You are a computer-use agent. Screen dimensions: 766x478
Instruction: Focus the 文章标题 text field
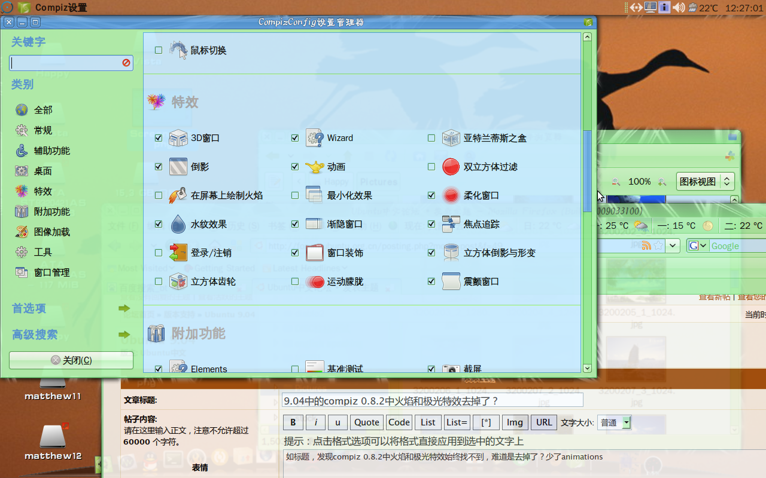coord(432,400)
